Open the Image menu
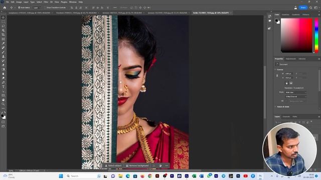This screenshot has width=321, height=180. 19,2
